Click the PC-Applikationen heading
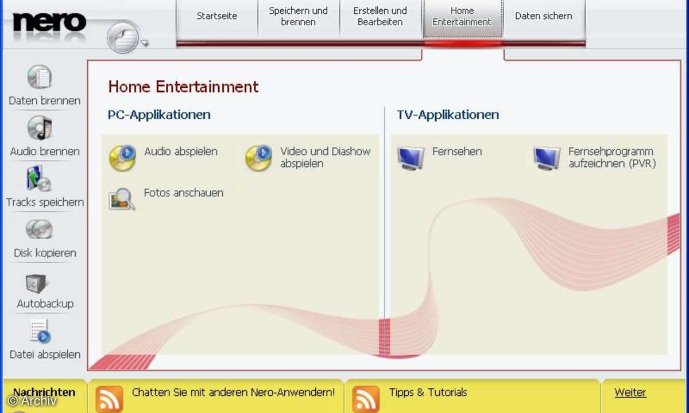This screenshot has height=413, width=689. [159, 115]
